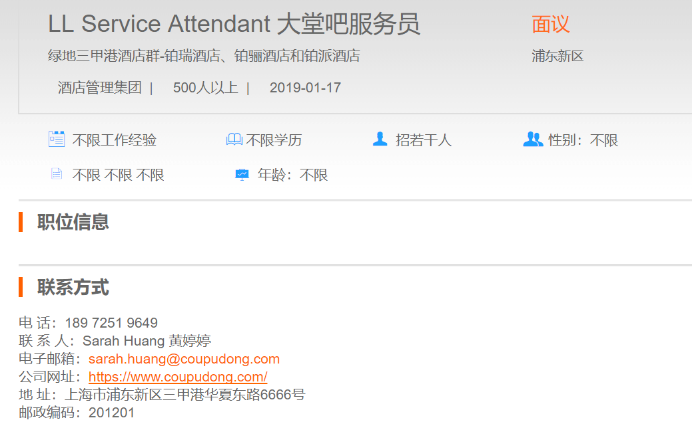Click the 职位信息 section heading

point(73,222)
